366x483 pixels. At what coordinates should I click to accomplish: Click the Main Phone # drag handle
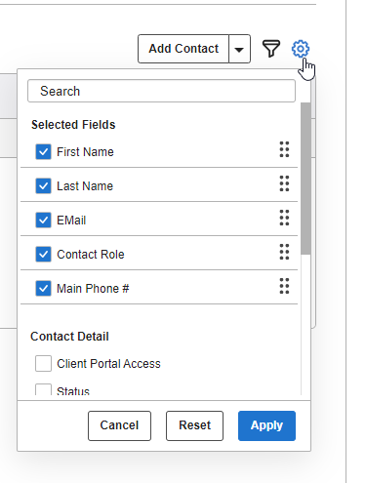click(284, 286)
